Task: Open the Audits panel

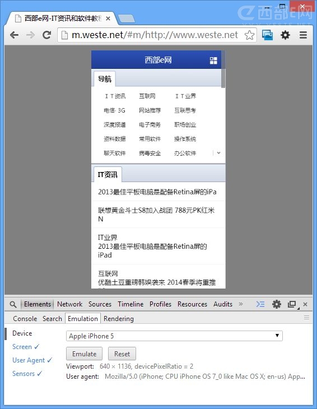Action: tap(223, 304)
